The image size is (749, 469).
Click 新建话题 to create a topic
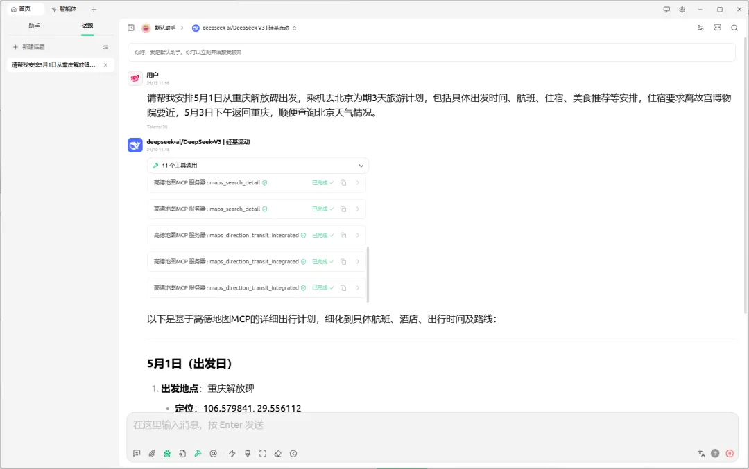coord(28,46)
